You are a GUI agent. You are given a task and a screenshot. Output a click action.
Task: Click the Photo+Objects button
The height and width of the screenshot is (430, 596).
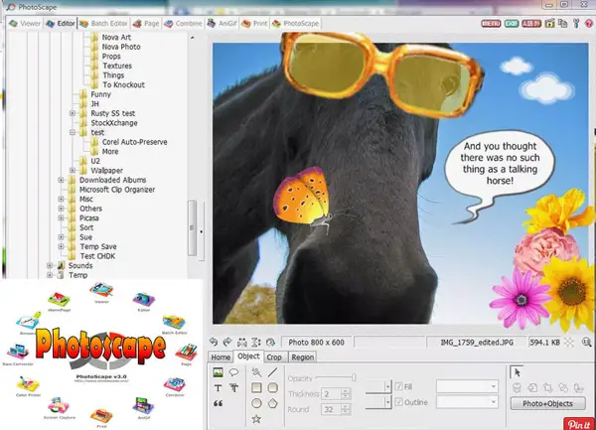[547, 403]
